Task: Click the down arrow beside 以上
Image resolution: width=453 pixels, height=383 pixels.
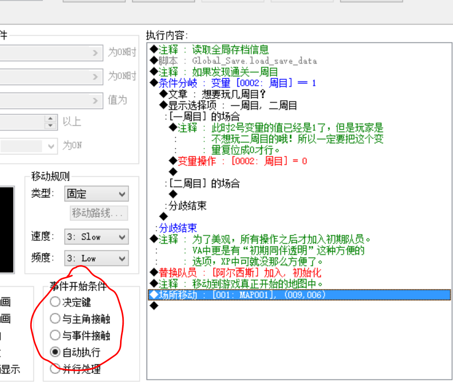Action: tap(50, 125)
